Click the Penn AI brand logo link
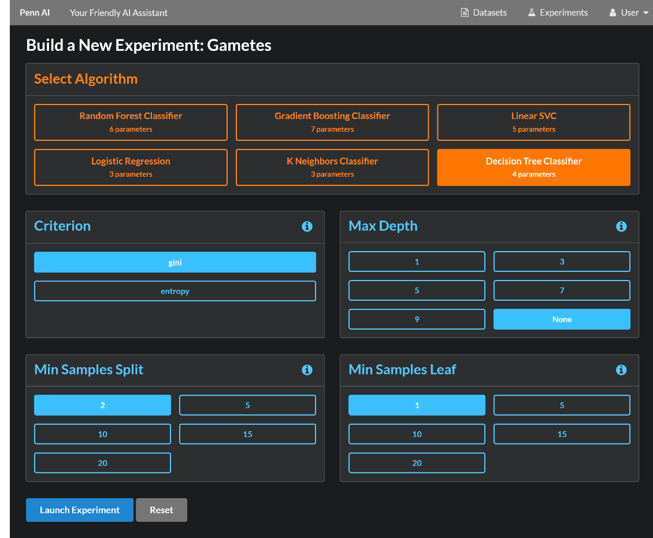 click(35, 13)
